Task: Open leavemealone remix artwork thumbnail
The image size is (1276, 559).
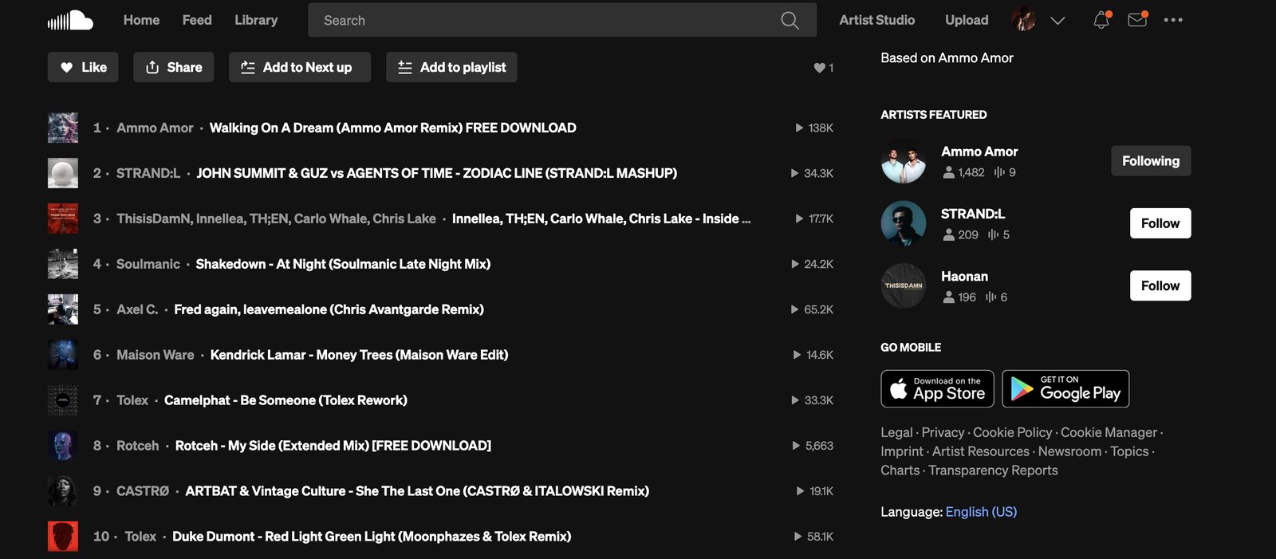Action: 63,309
